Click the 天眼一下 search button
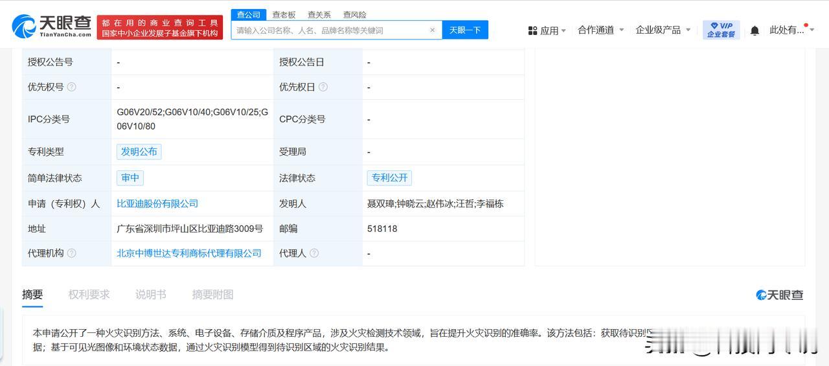829x366 pixels. 465,30
